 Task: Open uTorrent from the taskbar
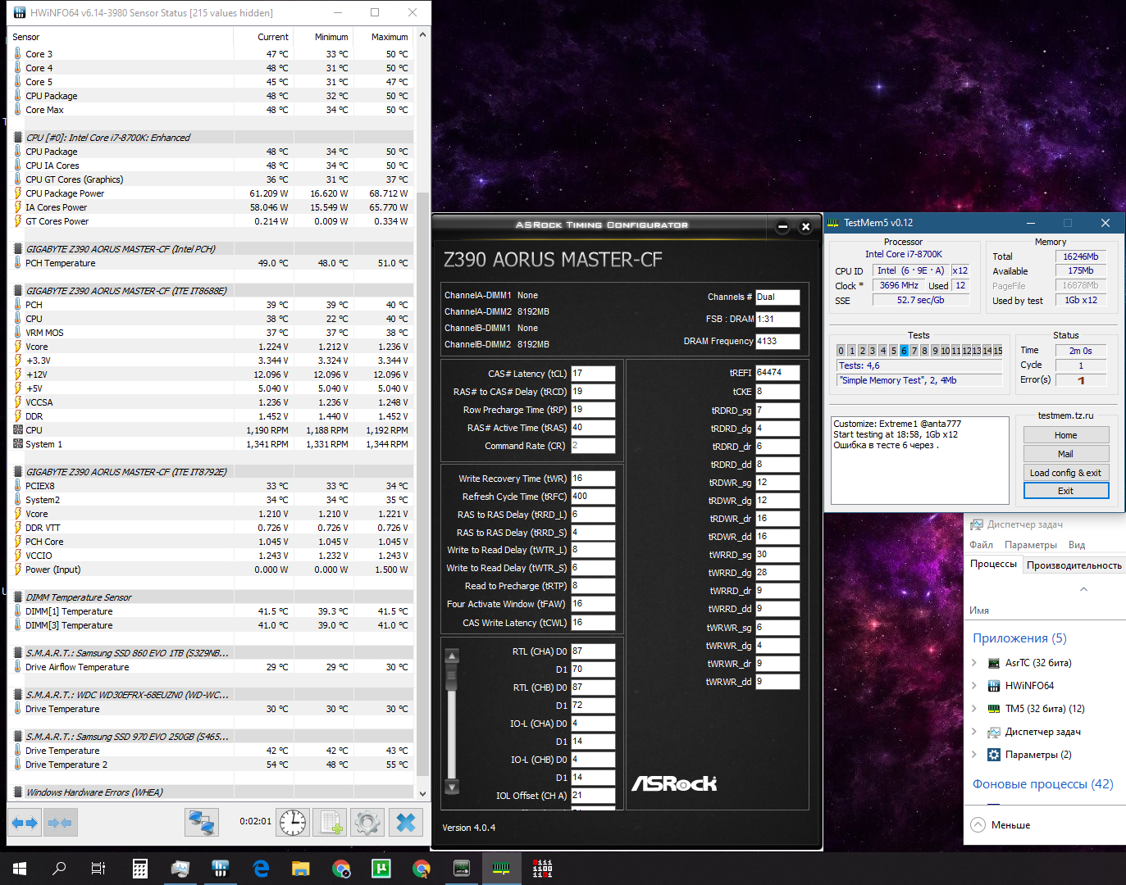coord(381,869)
